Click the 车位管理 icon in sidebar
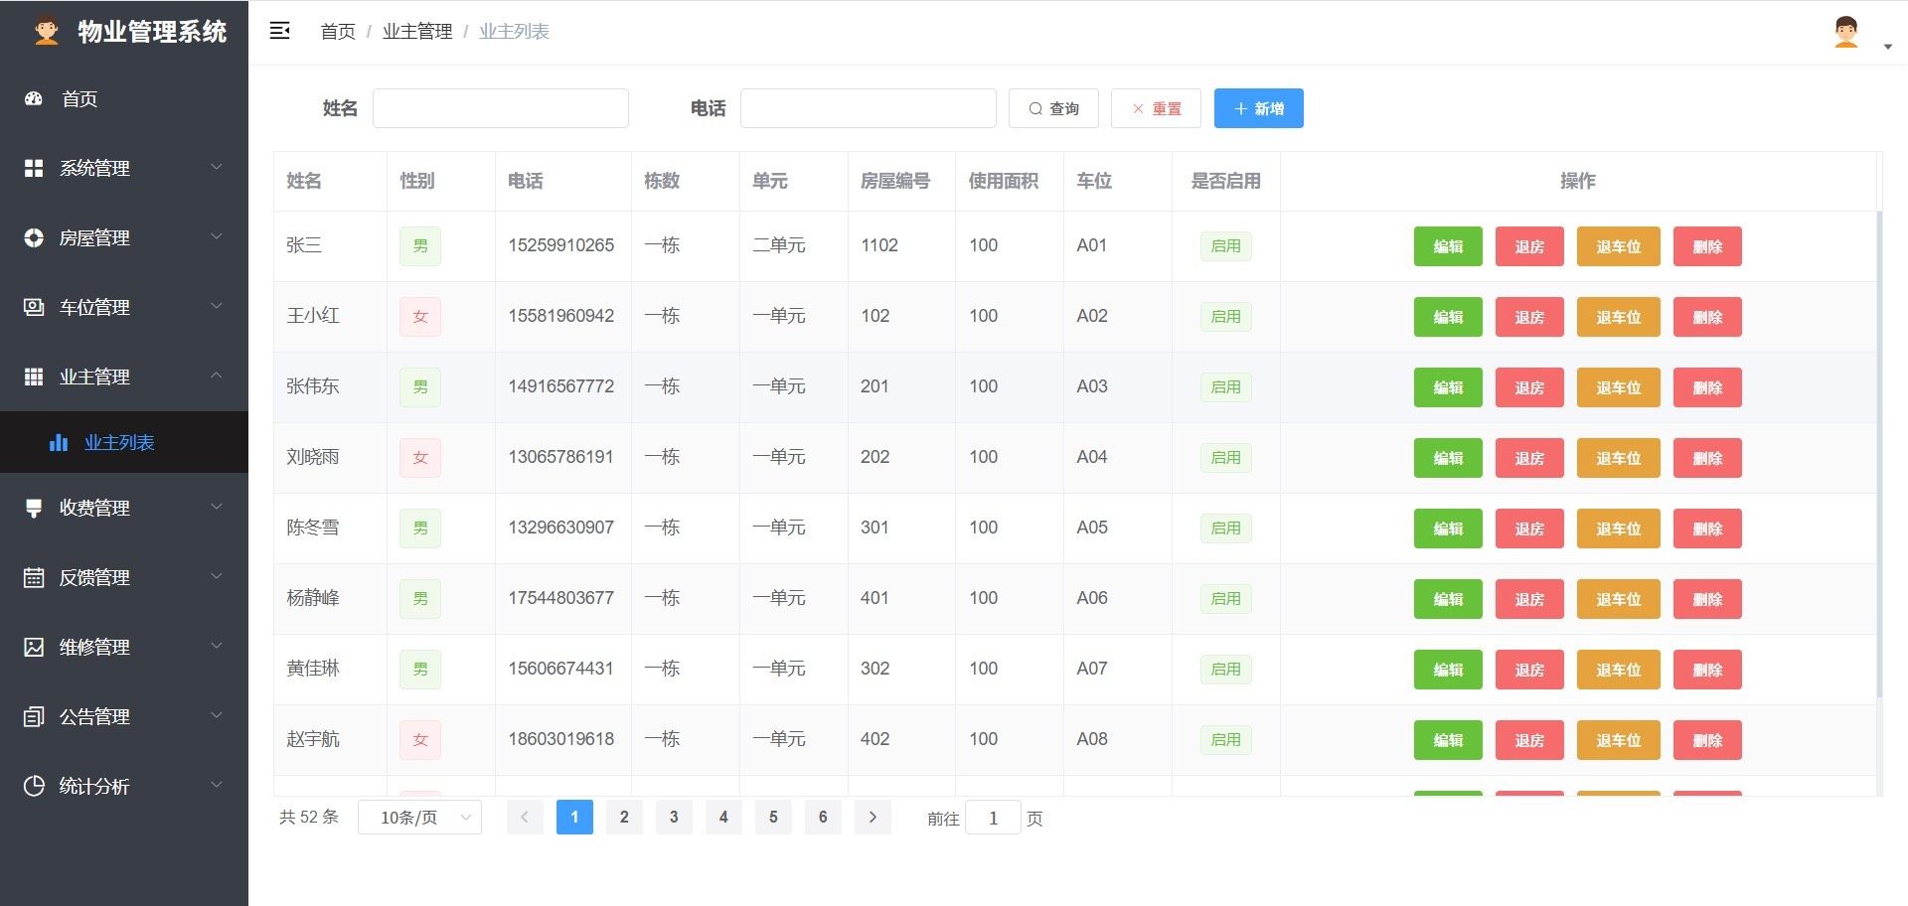Screen dimensions: 1908x906 click(x=34, y=307)
